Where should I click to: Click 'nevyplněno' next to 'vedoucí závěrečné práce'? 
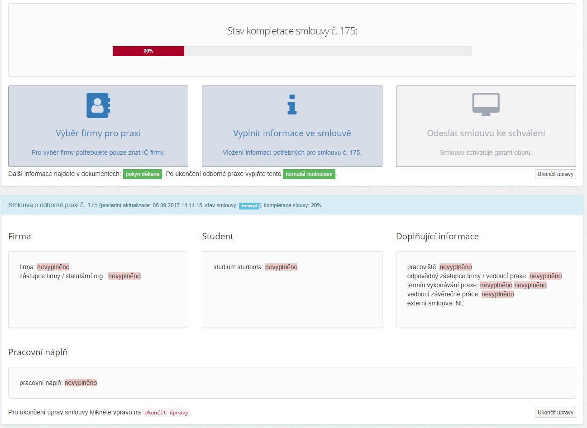pyautogui.click(x=498, y=294)
